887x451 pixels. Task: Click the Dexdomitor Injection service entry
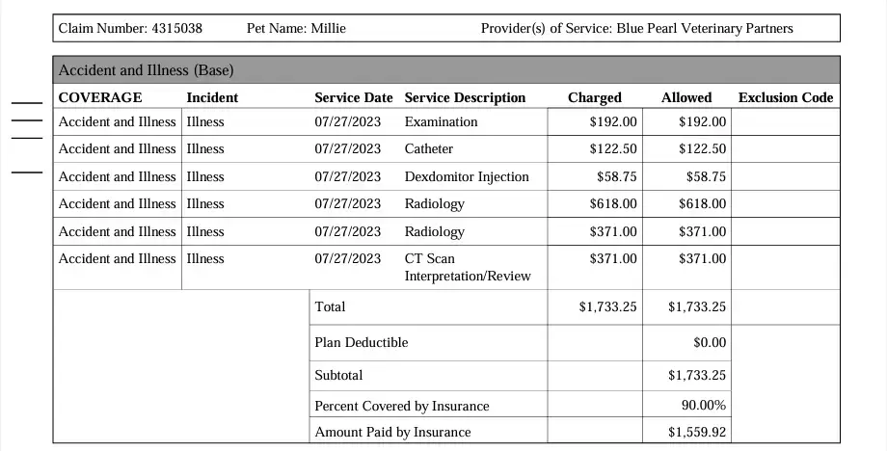(467, 177)
